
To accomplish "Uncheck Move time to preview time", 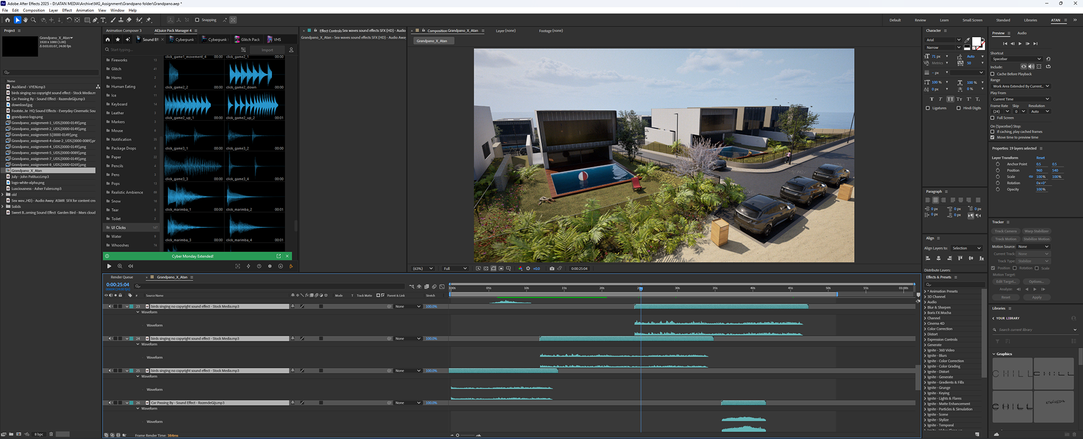I will click(992, 137).
